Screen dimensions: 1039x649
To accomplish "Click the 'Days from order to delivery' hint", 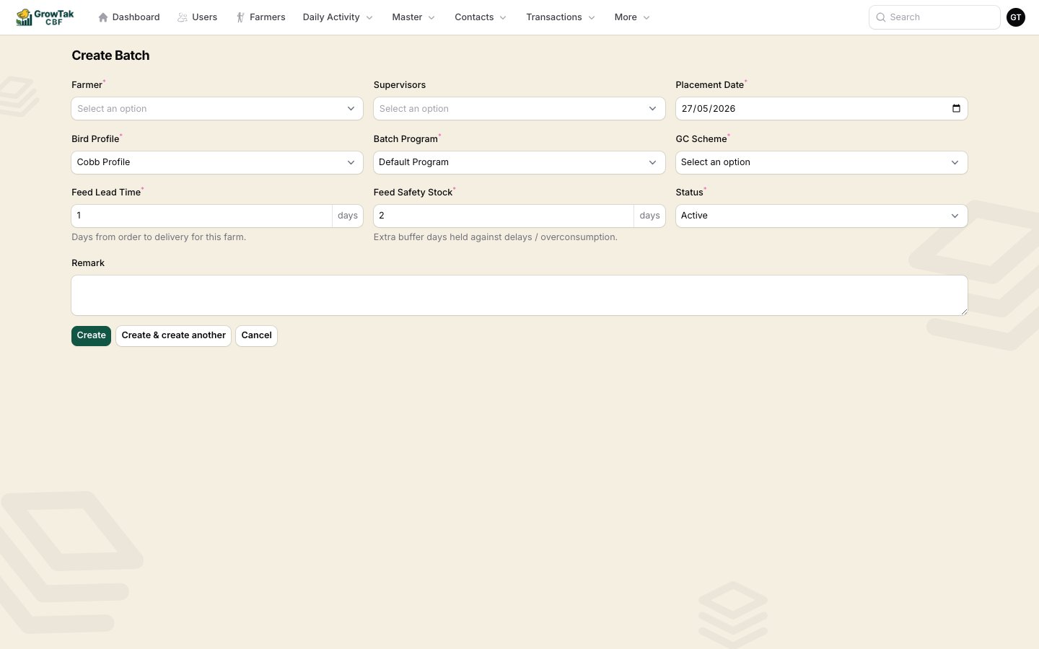I will click(x=159, y=237).
